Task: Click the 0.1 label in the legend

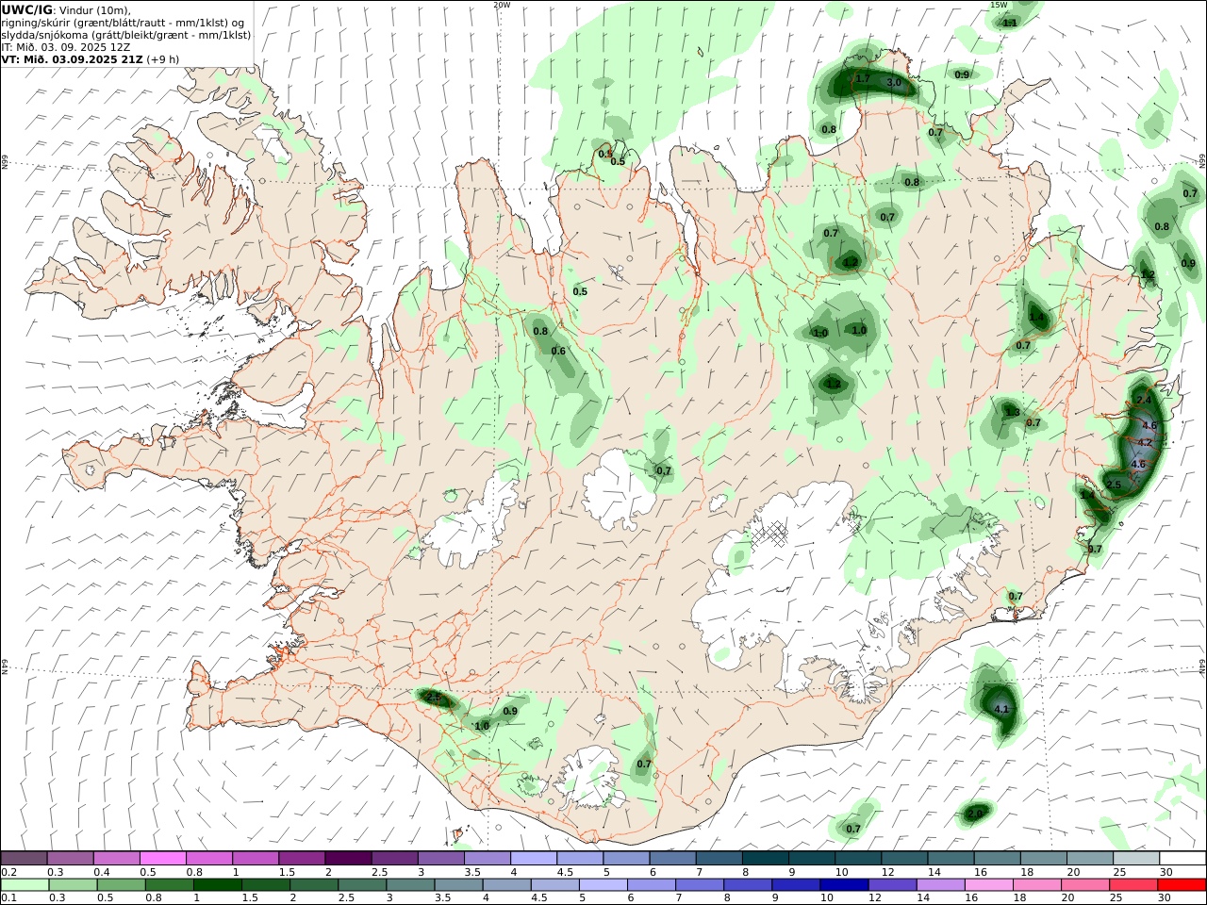Action: (8, 897)
